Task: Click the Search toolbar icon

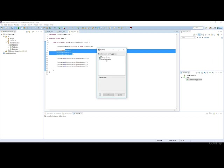Action: (x=89, y=28)
